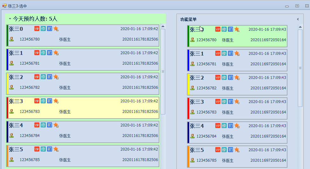Select name 张三2 in the left list
310x169 pixels.
tap(16, 77)
